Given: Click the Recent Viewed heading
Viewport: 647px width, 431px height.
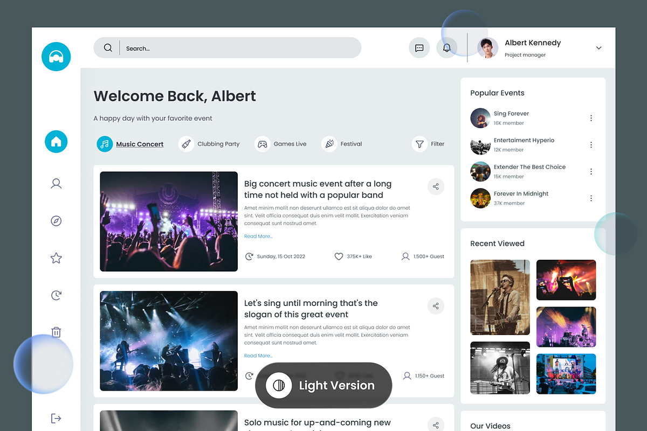Looking at the screenshot, I should pos(497,244).
